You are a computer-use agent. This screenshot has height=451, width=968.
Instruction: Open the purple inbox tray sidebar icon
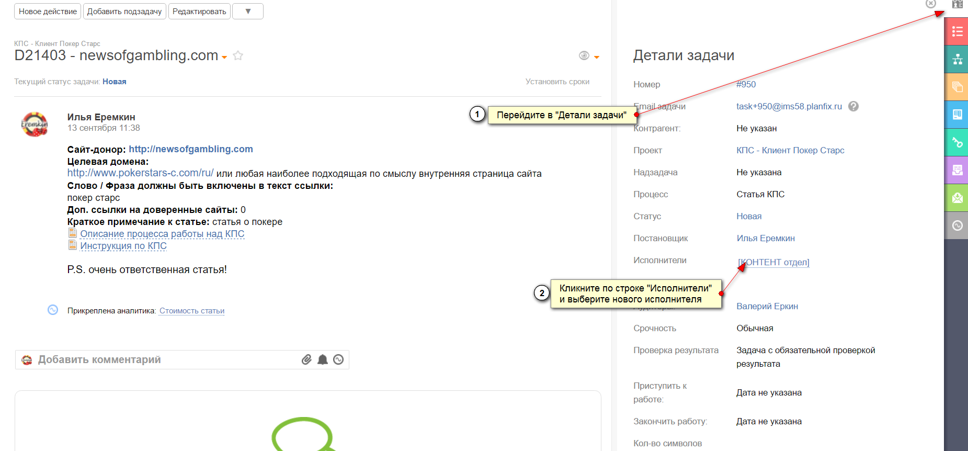pos(957,170)
